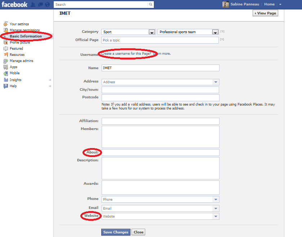The height and width of the screenshot is (237, 302).
Task: Click Profile picture sidebar icon
Action: 6,43
